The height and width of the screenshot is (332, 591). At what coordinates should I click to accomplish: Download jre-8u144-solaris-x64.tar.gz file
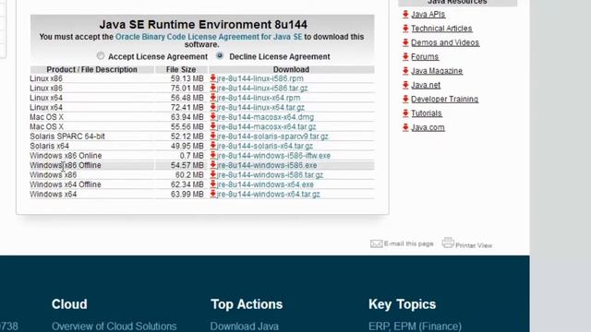click(265, 146)
